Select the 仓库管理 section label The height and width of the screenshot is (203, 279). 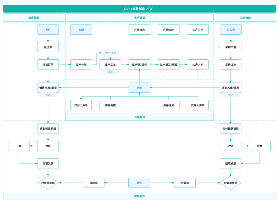point(139,117)
